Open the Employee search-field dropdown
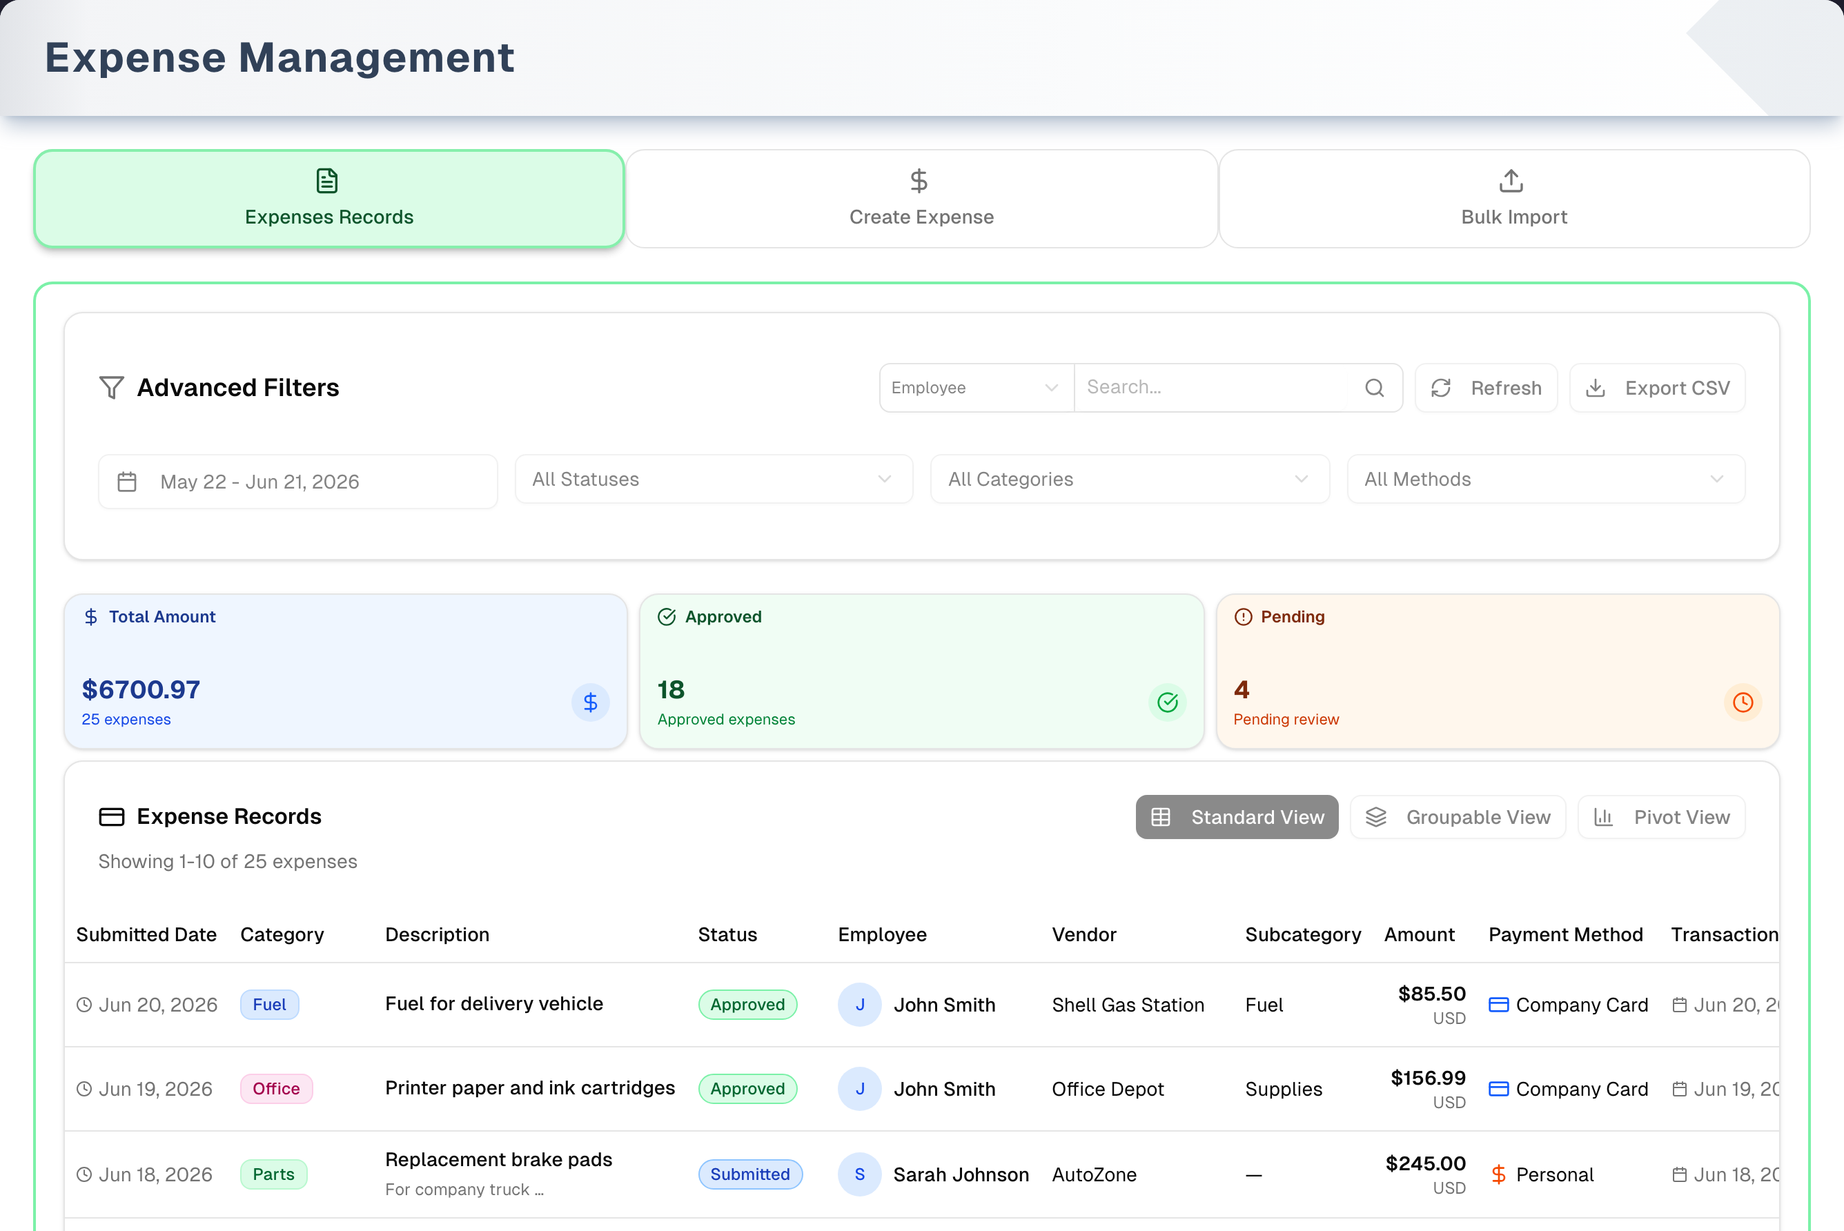The image size is (1844, 1231). pos(976,388)
